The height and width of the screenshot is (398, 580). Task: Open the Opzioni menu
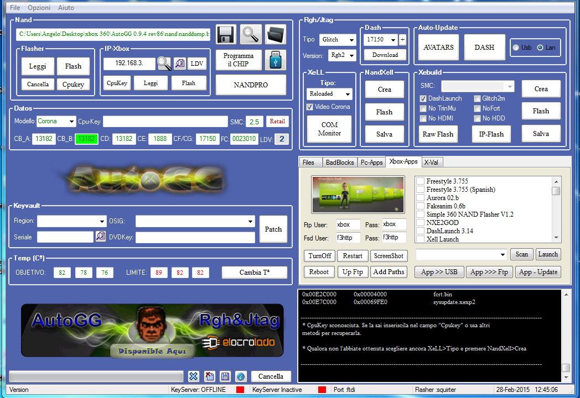(x=39, y=7)
